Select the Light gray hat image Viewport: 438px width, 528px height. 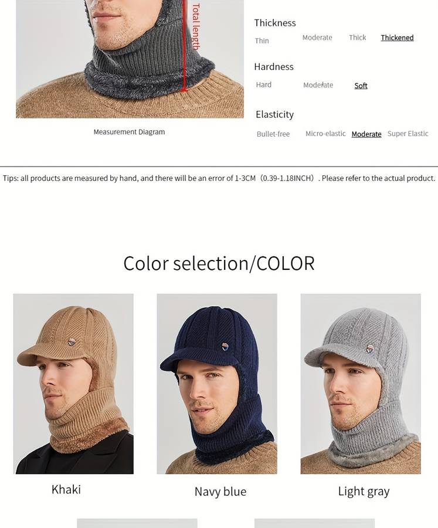361,384
